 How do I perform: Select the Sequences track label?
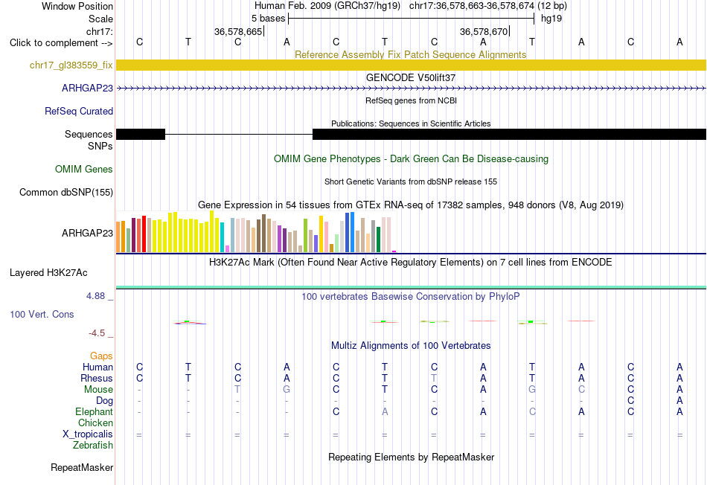tap(89, 134)
